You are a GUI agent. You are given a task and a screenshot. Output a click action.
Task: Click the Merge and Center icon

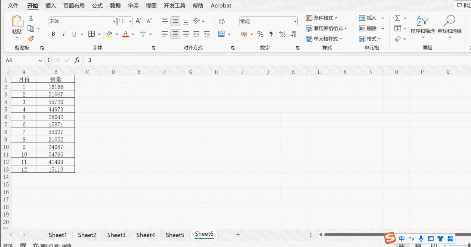[222, 34]
